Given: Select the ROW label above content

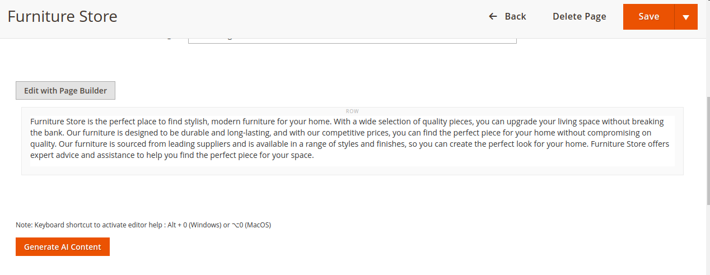Looking at the screenshot, I should coord(352,111).
